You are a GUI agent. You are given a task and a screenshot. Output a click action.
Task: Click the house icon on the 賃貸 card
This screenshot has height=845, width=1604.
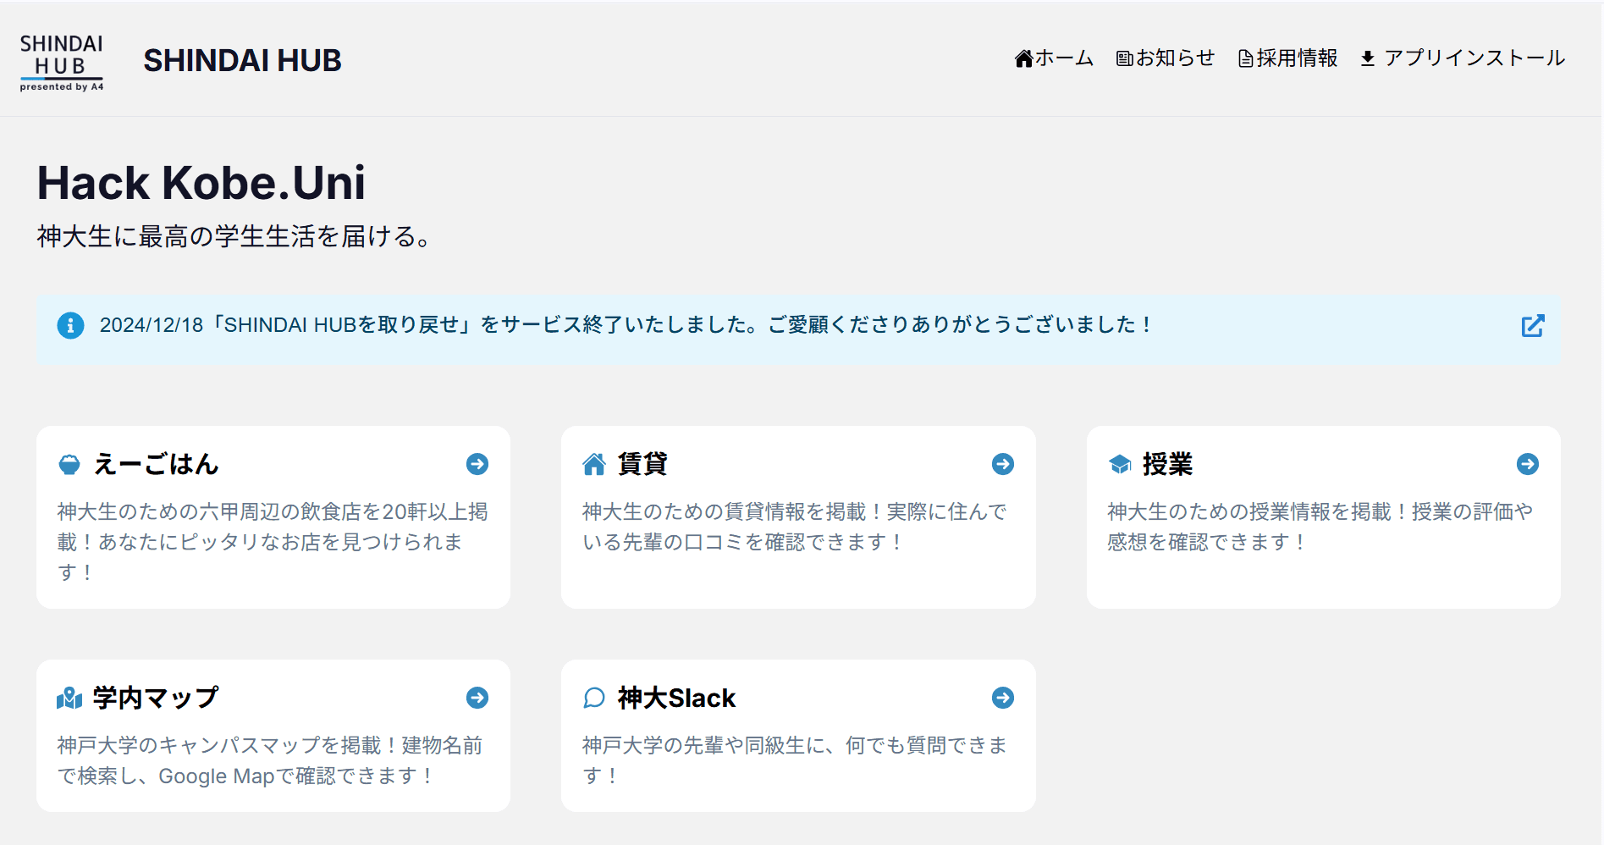(x=595, y=463)
